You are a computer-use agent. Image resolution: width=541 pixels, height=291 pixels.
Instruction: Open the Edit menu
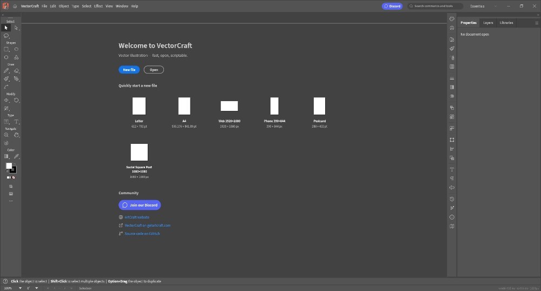click(x=53, y=6)
